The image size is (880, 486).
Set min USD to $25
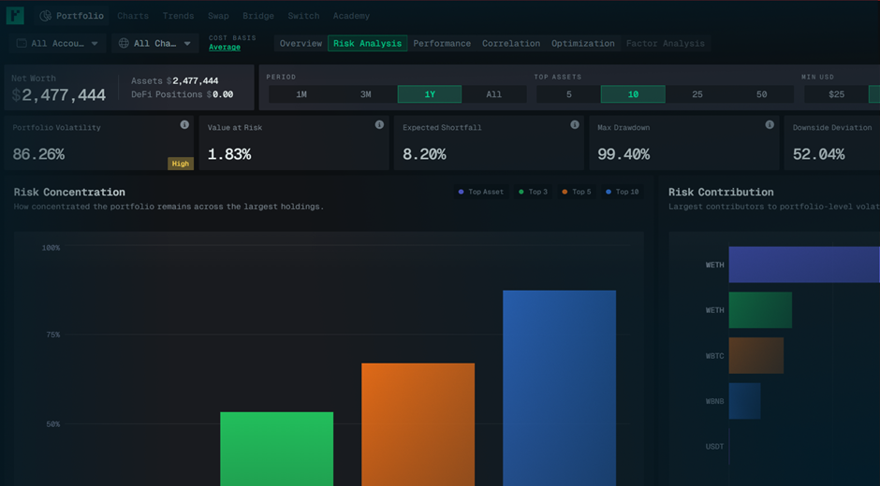click(x=836, y=94)
